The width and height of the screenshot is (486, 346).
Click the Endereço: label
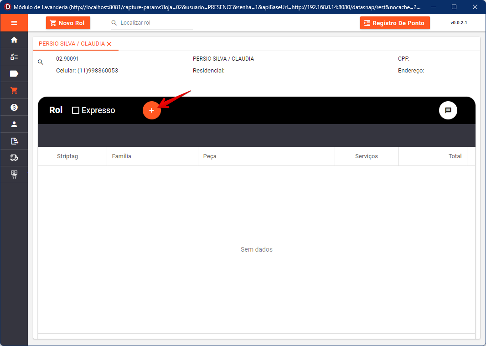point(411,70)
